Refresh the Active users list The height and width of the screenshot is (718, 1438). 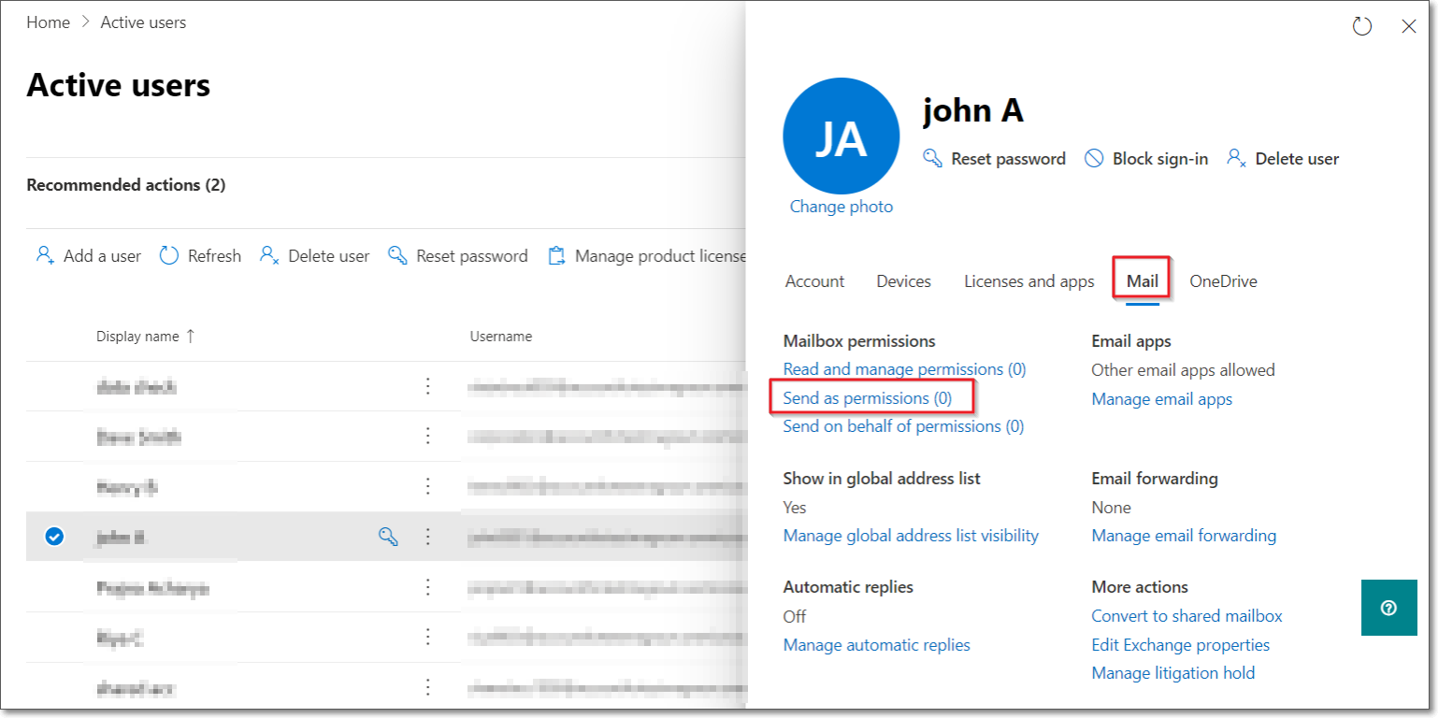(200, 255)
